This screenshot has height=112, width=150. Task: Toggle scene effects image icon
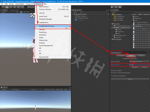tap(28, 12)
